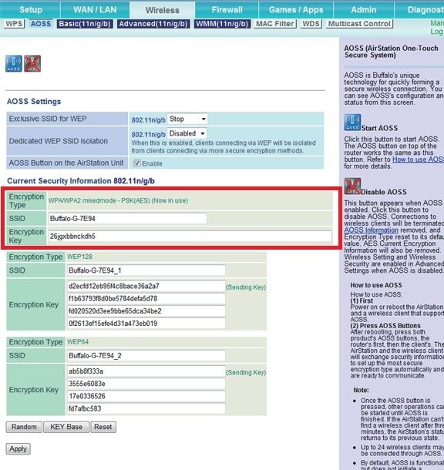Screen dimensions: 444x470
Task: Toggle AOSS Button Enable checkbox
Action: 137,163
